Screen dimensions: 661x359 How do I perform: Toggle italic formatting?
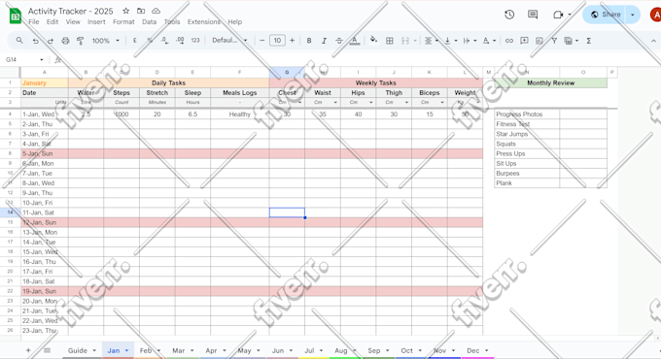pyautogui.click(x=324, y=41)
